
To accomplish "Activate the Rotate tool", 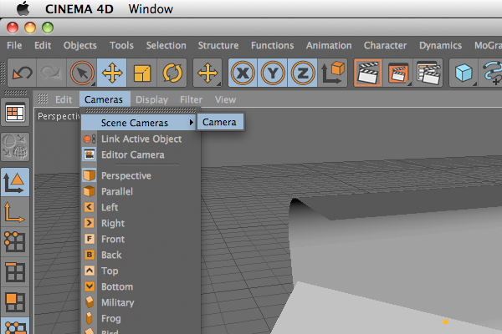I will (x=172, y=73).
